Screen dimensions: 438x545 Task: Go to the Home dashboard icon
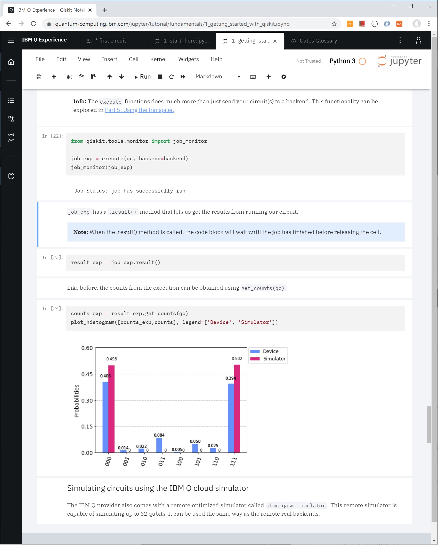click(11, 62)
